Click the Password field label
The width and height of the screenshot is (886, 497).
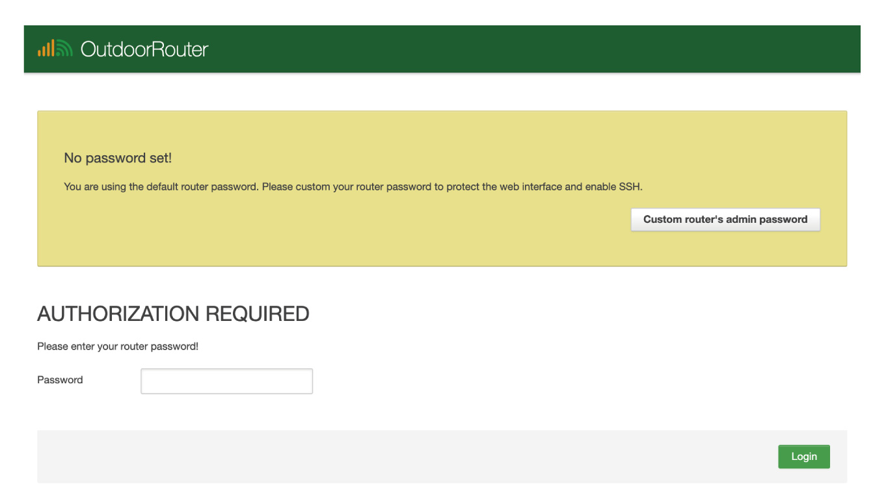pyautogui.click(x=60, y=380)
